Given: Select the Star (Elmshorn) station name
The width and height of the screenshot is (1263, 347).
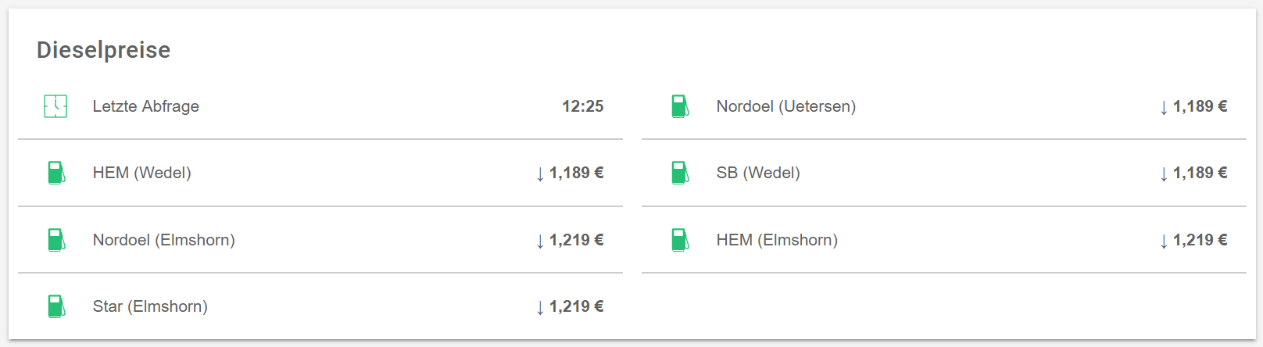Looking at the screenshot, I should point(150,306).
